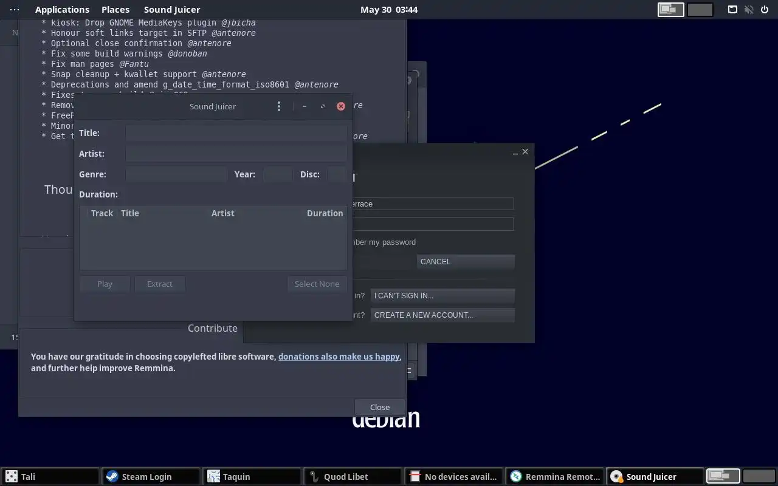The image size is (778, 486).
Task: Switch to Remmina Remote in the taskbar
Action: click(555, 477)
